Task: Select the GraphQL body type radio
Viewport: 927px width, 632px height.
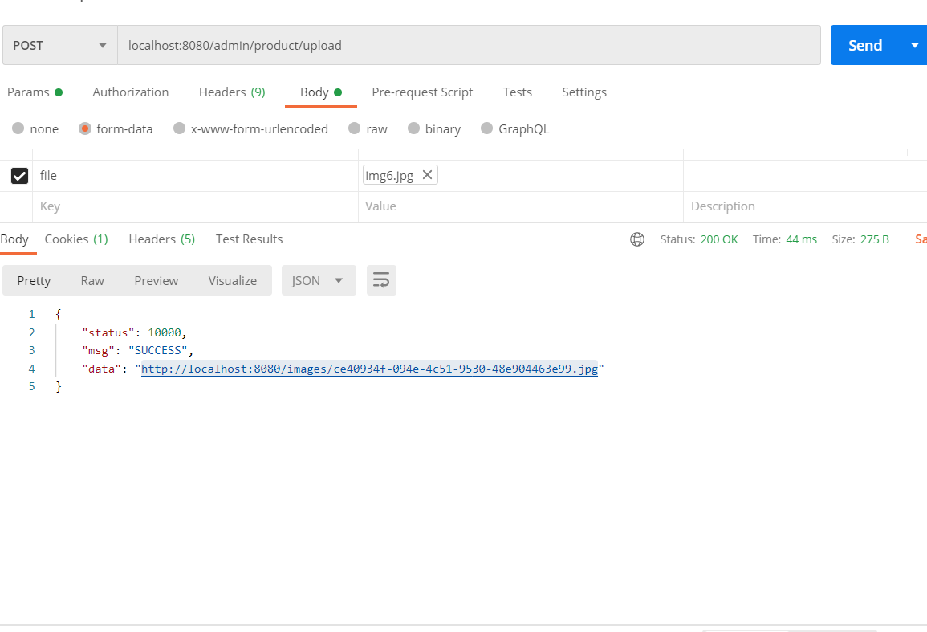Action: (486, 128)
